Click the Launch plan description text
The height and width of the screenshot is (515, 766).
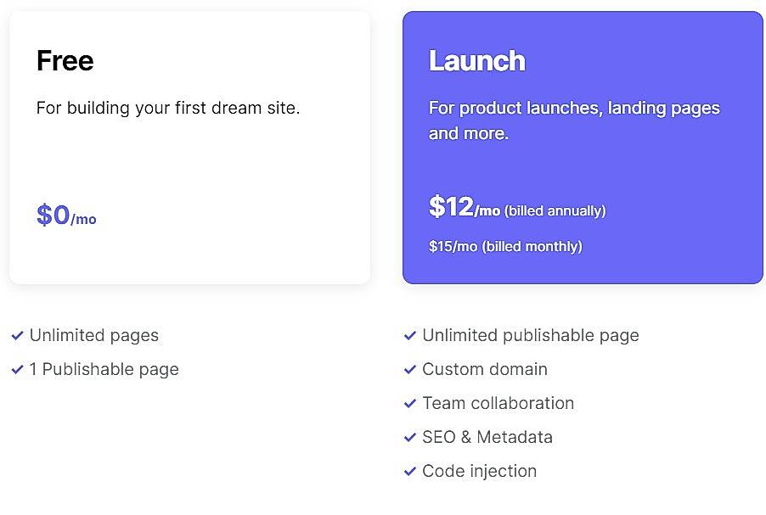coord(574,120)
